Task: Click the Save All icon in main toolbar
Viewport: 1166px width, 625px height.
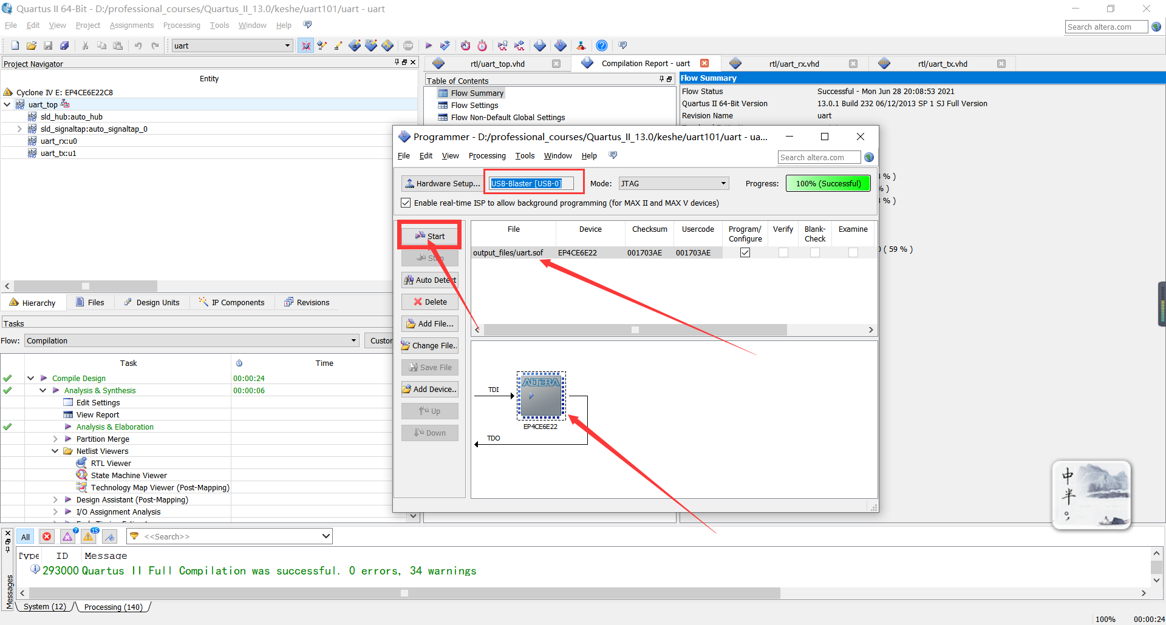Action: tap(64, 46)
